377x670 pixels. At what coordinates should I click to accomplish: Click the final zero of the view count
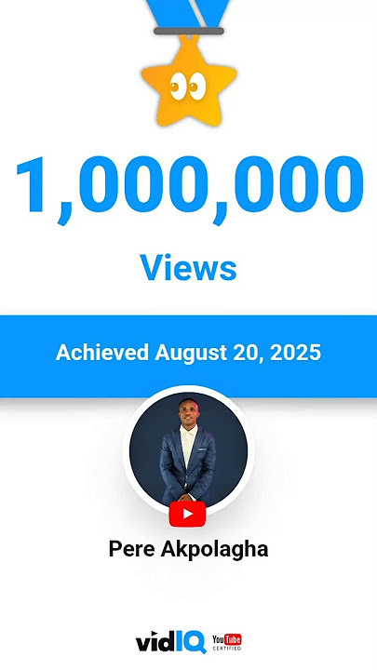(x=343, y=184)
